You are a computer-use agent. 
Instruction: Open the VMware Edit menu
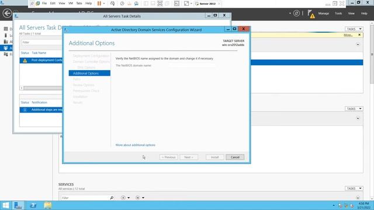[x=53, y=3]
